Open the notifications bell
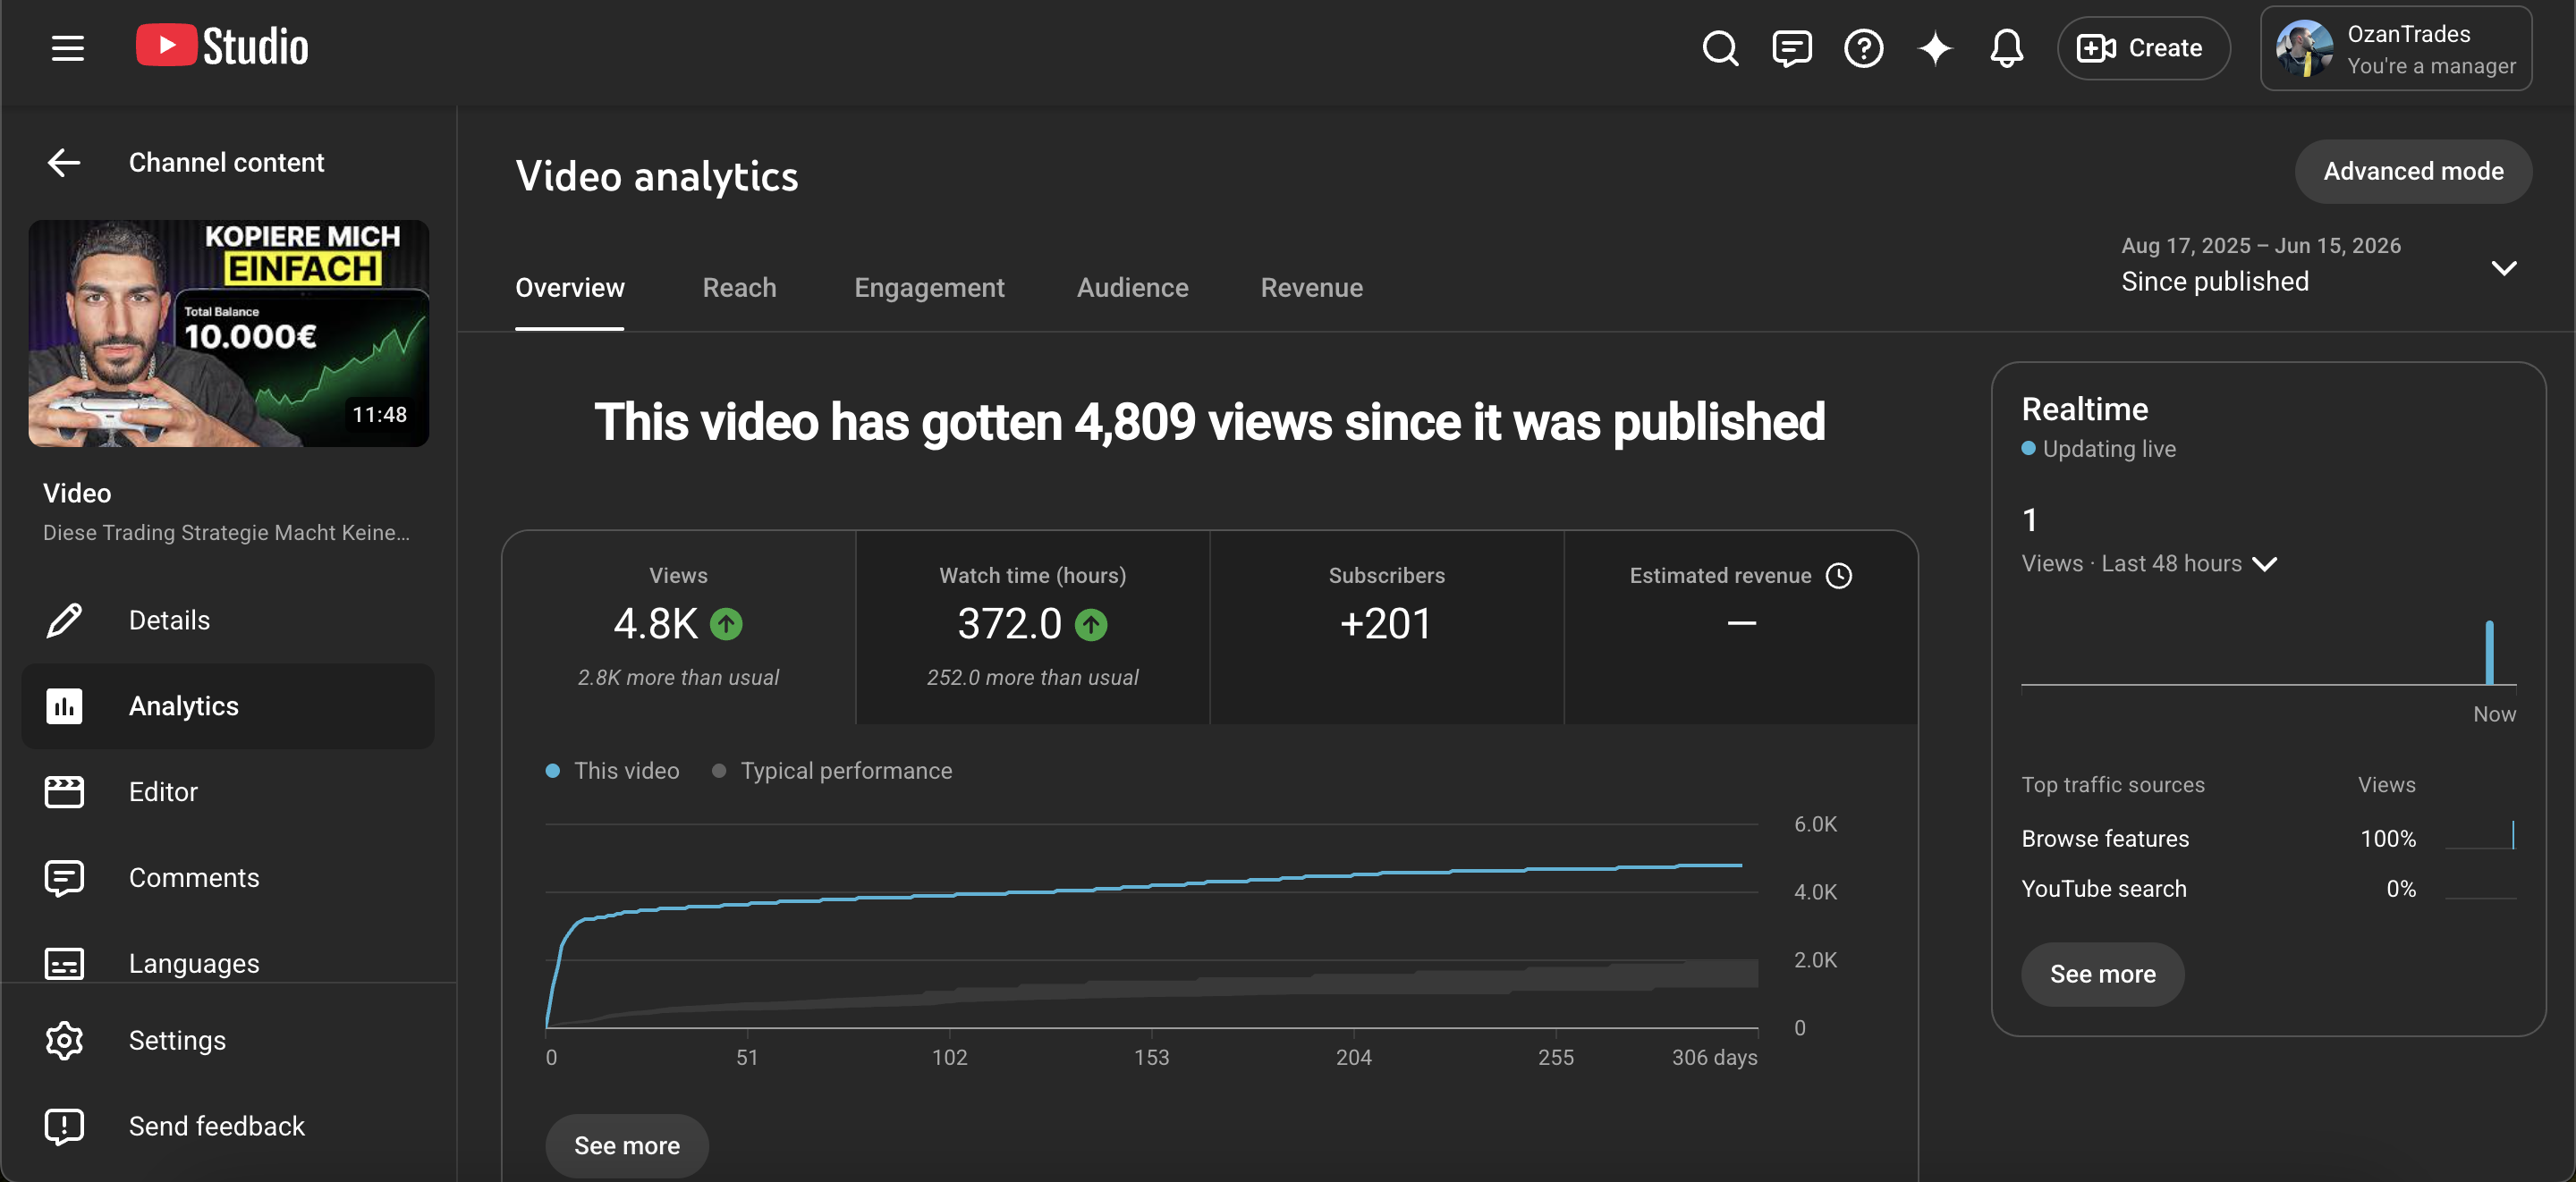Screen dimensions: 2576x1182 [x=2006, y=48]
